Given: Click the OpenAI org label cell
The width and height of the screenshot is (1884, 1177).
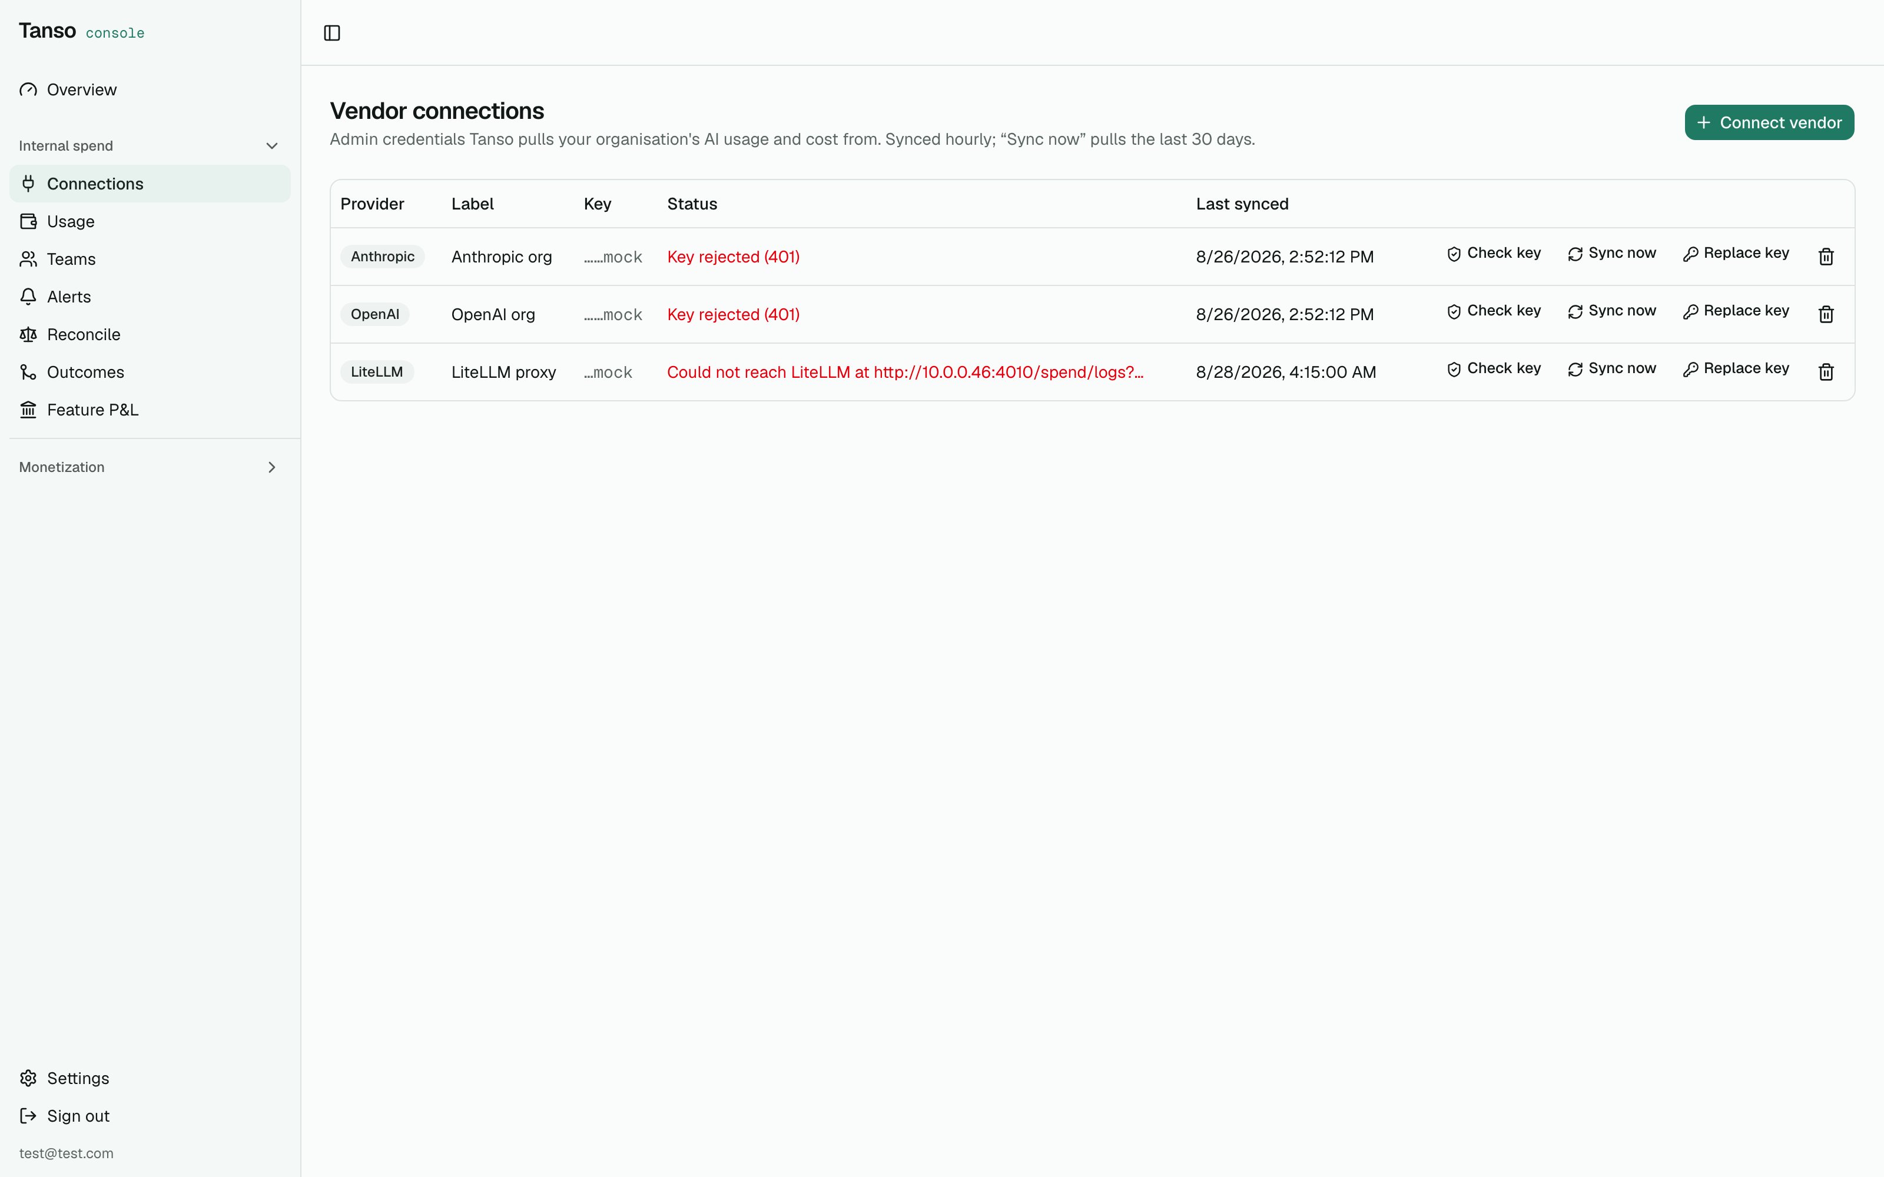Looking at the screenshot, I should [x=493, y=314].
